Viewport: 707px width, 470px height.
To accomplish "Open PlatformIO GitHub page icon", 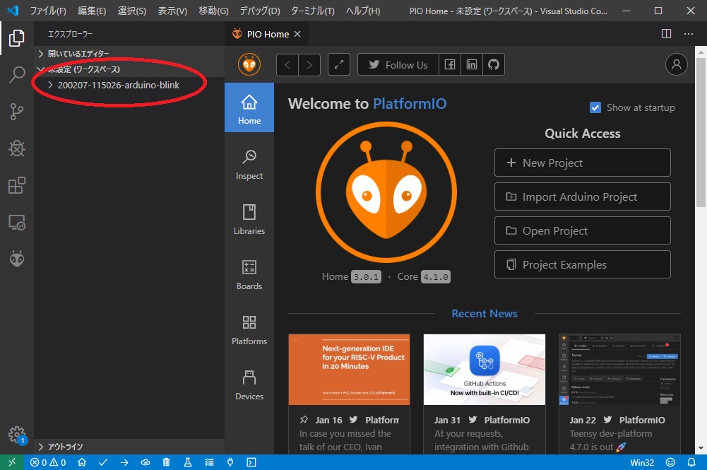I will click(x=494, y=64).
